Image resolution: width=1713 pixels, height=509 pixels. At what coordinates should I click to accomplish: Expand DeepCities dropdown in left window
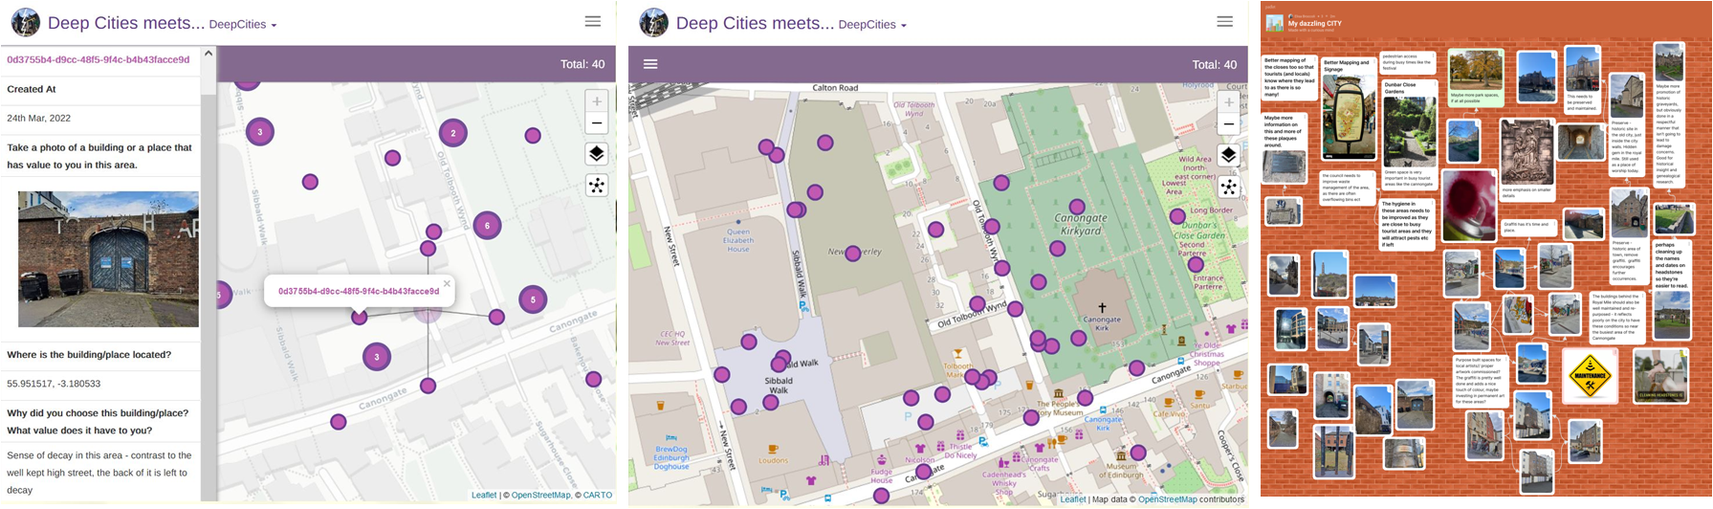(x=243, y=25)
